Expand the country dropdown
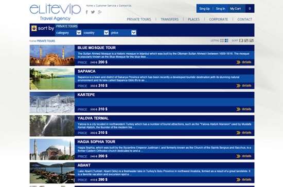The image size is (283, 187). point(96,33)
